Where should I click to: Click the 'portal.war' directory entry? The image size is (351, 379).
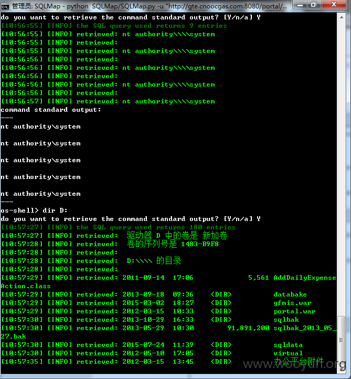[294, 311]
